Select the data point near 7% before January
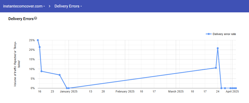 coord(60,75)
